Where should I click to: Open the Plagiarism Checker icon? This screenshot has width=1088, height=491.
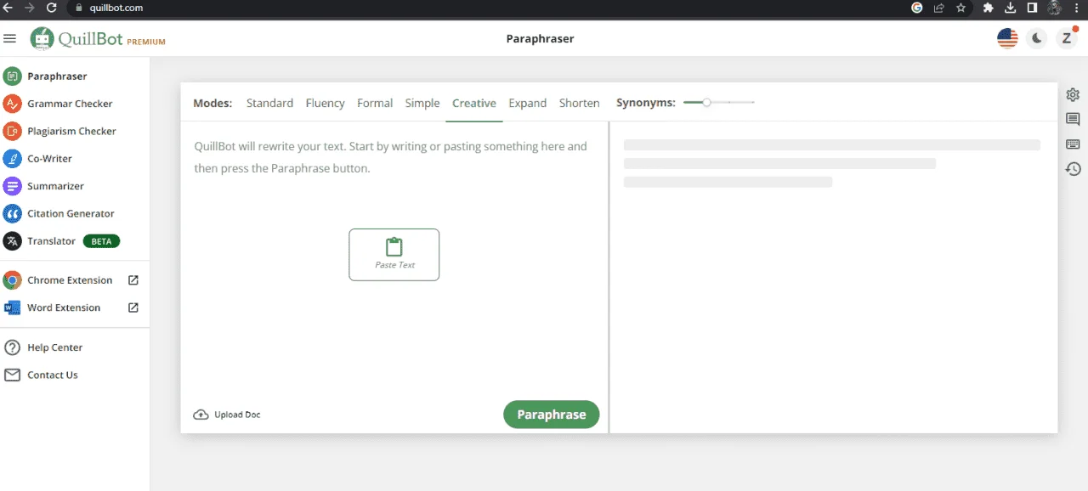tap(12, 131)
